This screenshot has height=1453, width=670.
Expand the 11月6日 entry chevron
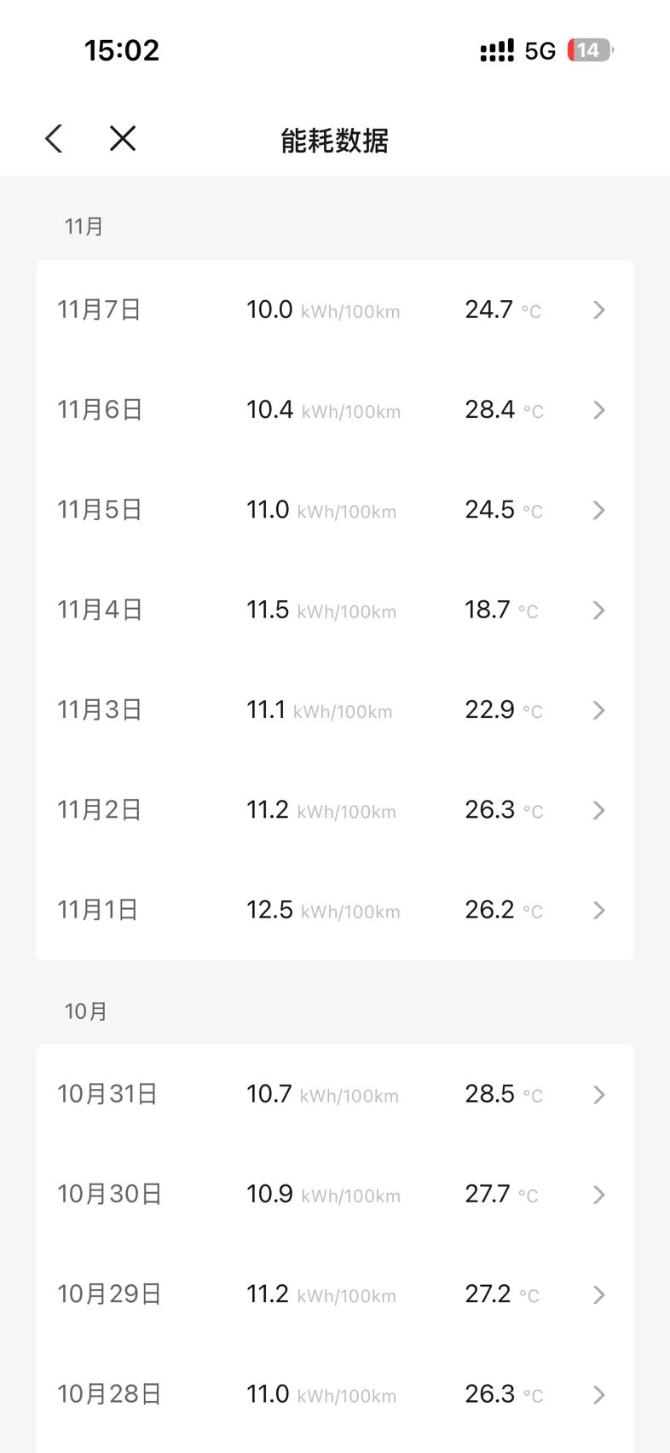click(x=598, y=410)
